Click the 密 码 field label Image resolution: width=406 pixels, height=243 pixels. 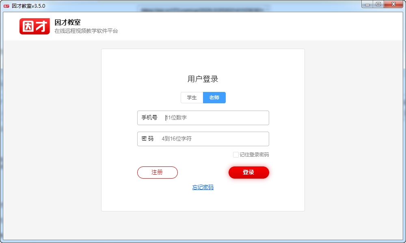point(147,139)
